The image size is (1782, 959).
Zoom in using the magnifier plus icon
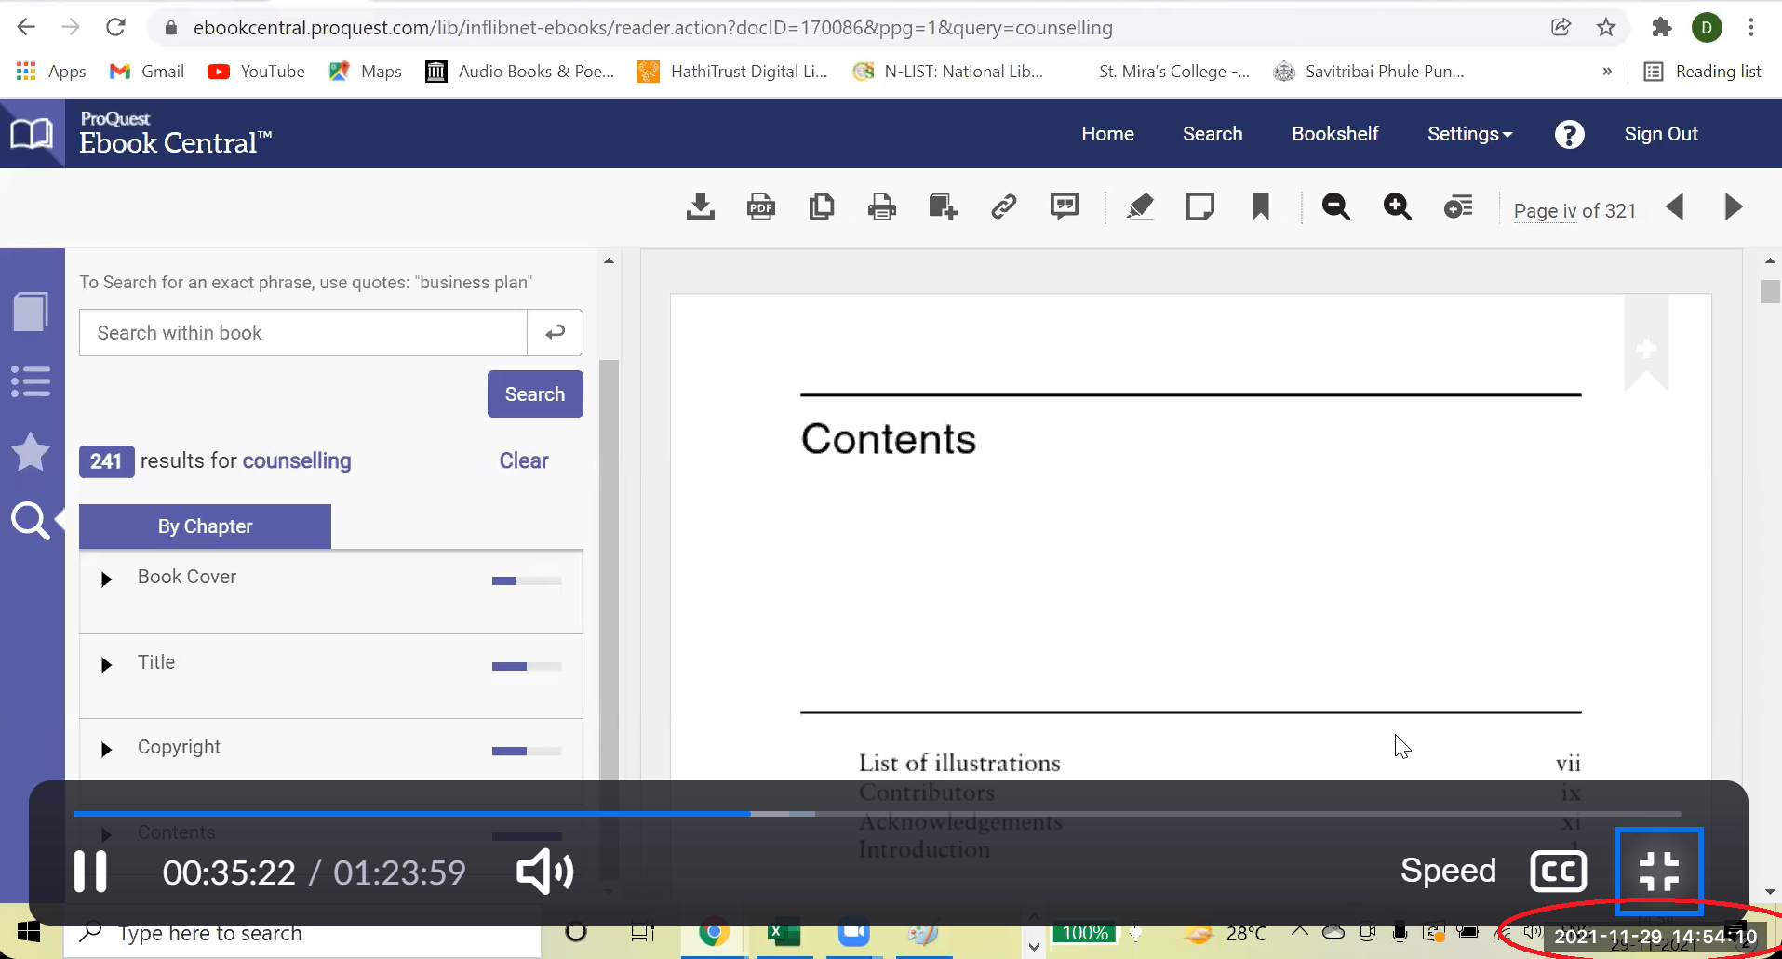[x=1397, y=206]
